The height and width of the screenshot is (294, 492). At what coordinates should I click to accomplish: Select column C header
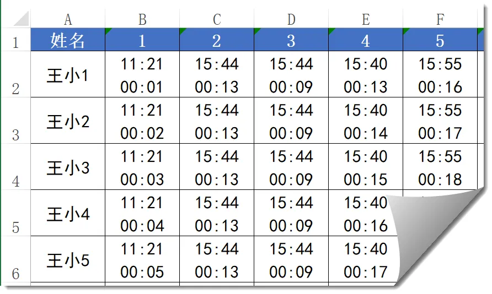pyautogui.click(x=217, y=20)
